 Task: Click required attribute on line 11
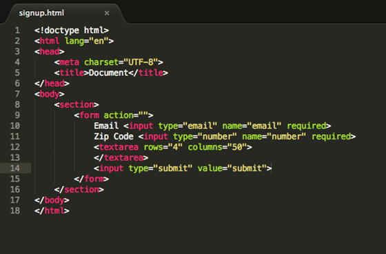pos(331,137)
